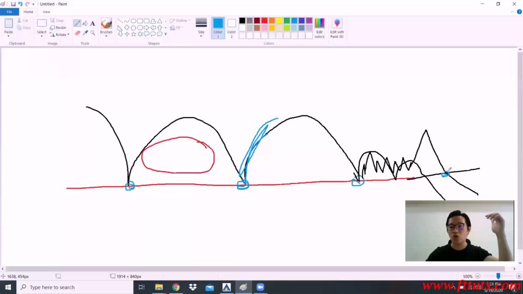This screenshot has height=294, width=523.
Task: Choose the Oval shape
Action: point(133,21)
